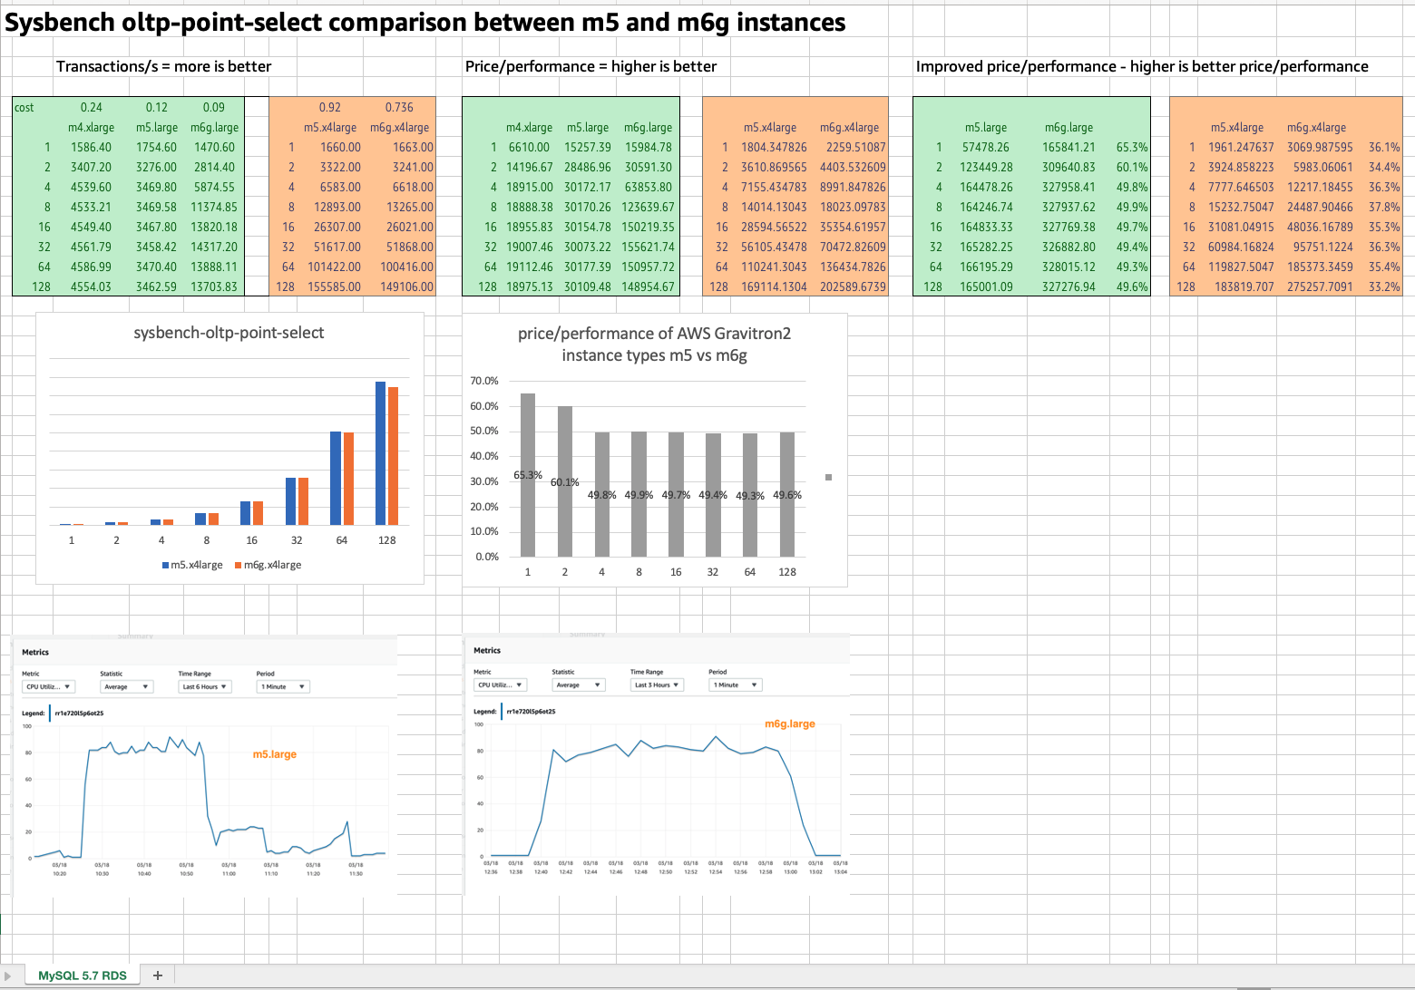The image size is (1415, 990).
Task: Select the cost cell showing 0.09
Action: point(213,107)
